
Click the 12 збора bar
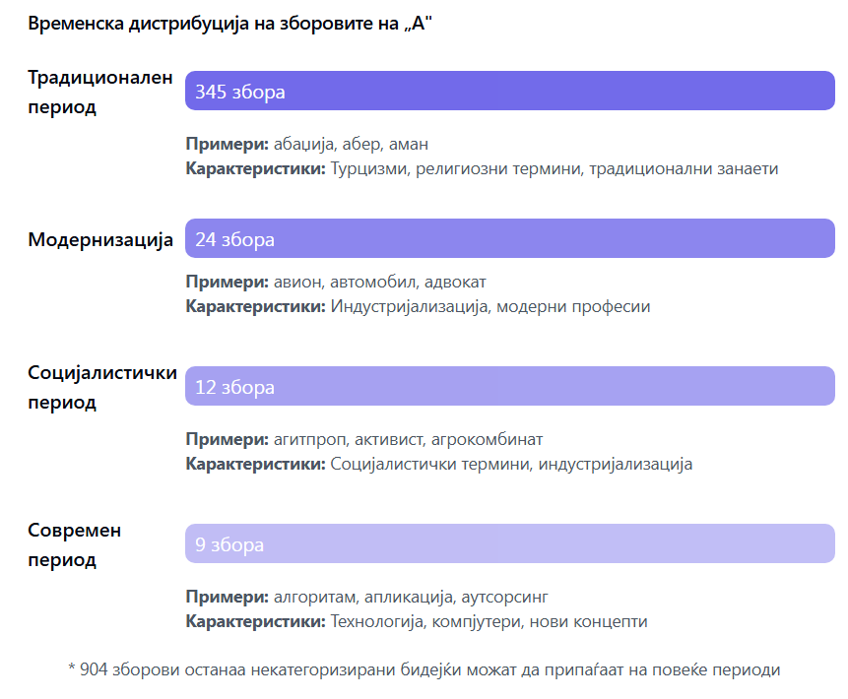[x=510, y=386]
